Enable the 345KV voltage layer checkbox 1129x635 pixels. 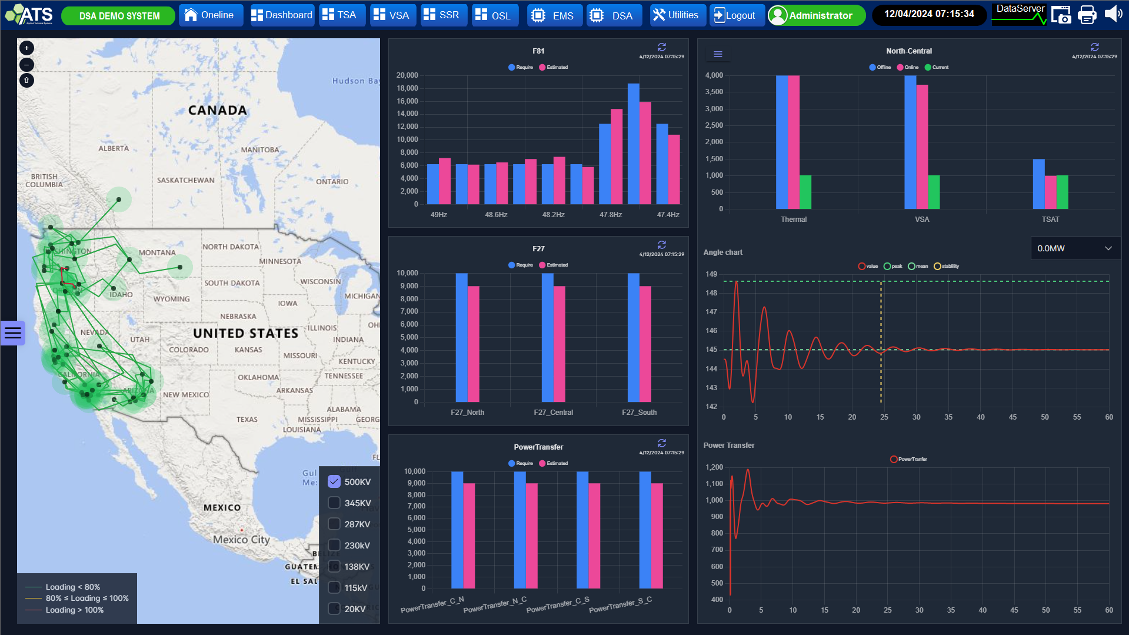pyautogui.click(x=334, y=503)
